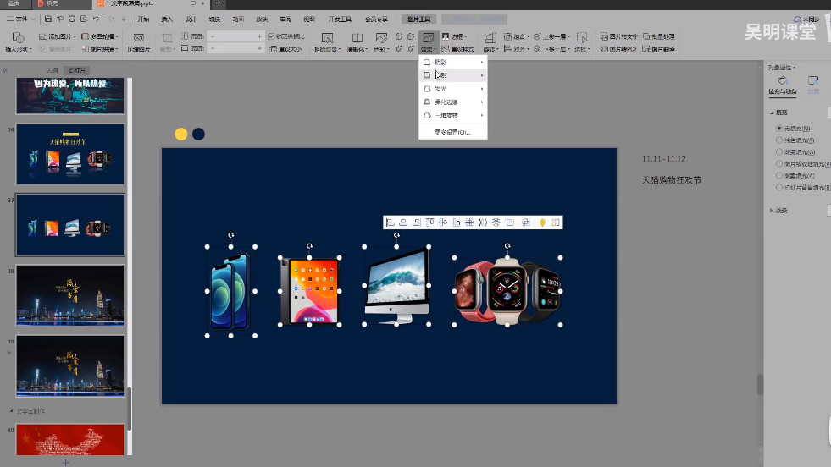Click 图片转PDF (Image to PDF)
The image size is (831, 467).
coord(619,49)
